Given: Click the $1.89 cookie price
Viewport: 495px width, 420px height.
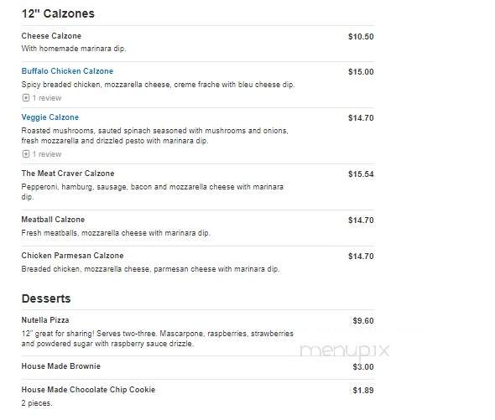Looking at the screenshot, I should click(363, 391).
